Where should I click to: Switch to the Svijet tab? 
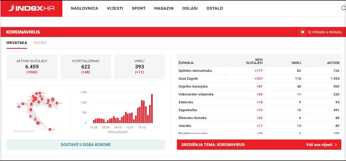tap(40, 43)
